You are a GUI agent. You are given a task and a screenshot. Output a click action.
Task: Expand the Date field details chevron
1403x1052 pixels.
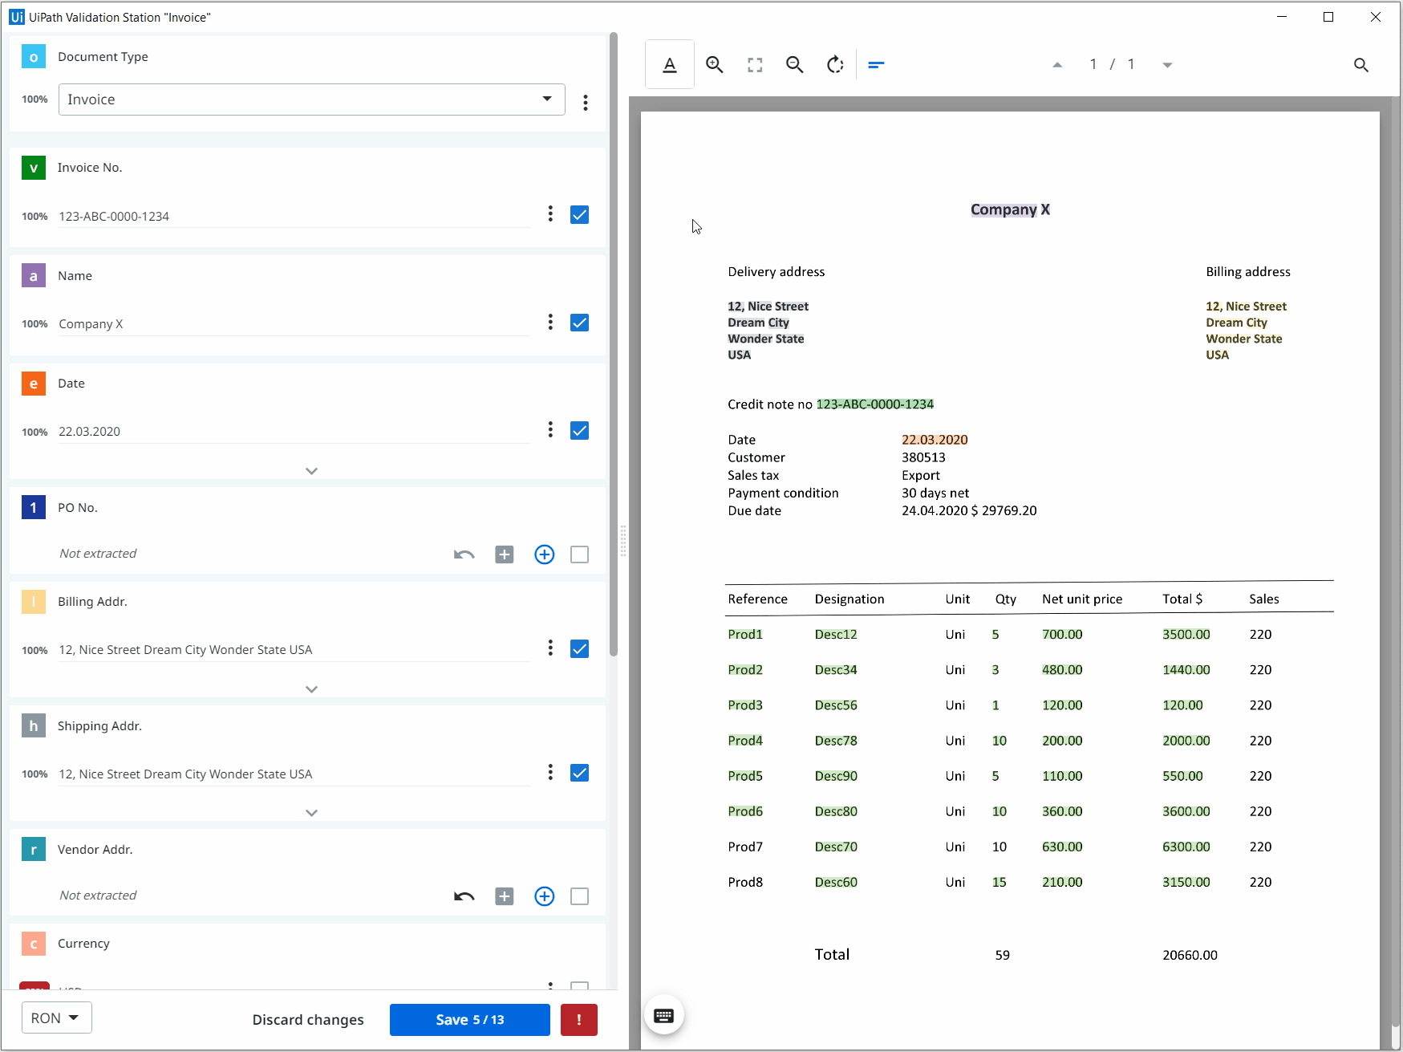pos(311,471)
